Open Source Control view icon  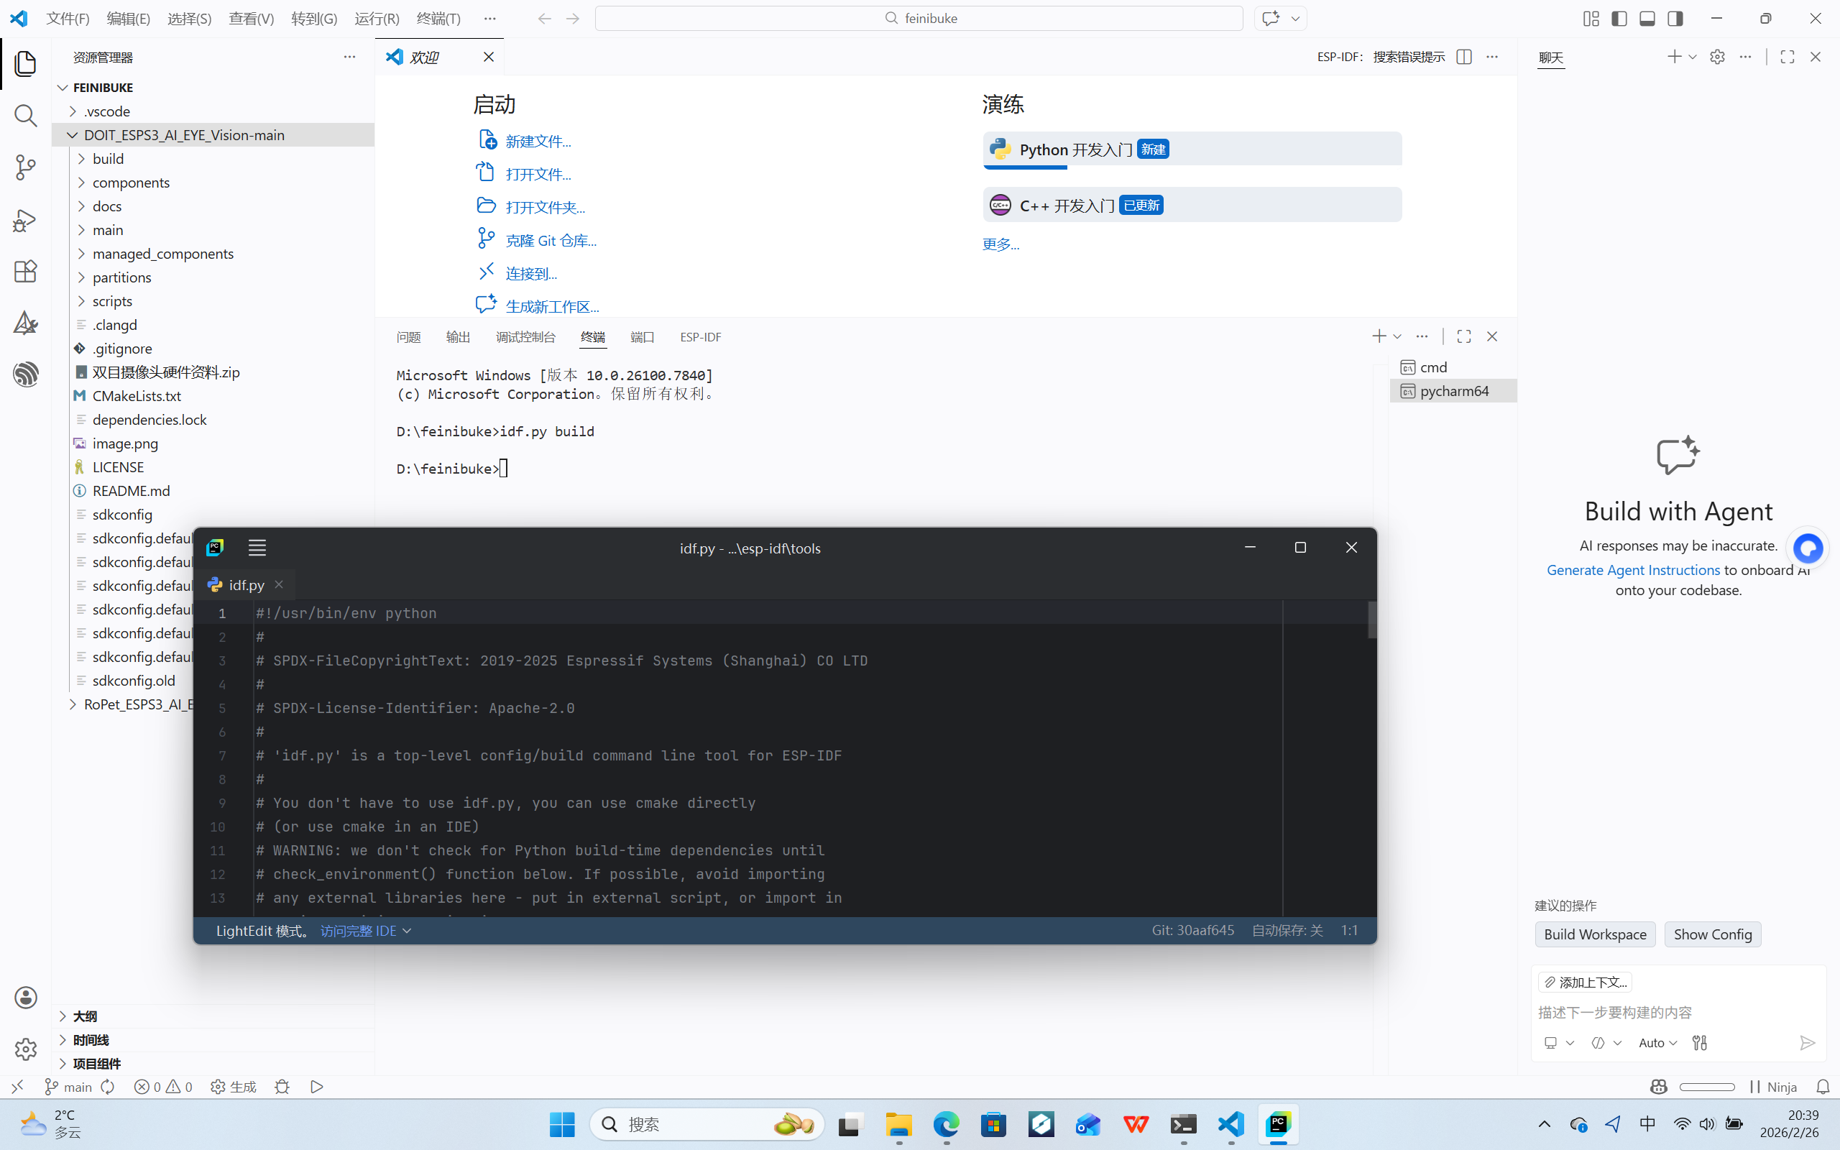[x=25, y=167]
